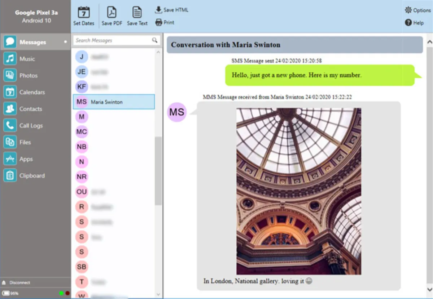View the Clipboard section
The width and height of the screenshot is (433, 299).
(x=32, y=175)
